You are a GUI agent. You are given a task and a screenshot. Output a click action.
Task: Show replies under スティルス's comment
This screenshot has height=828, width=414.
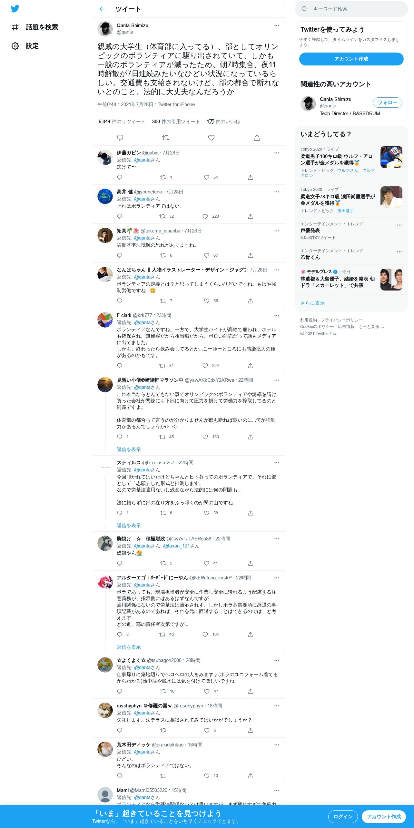(129, 526)
